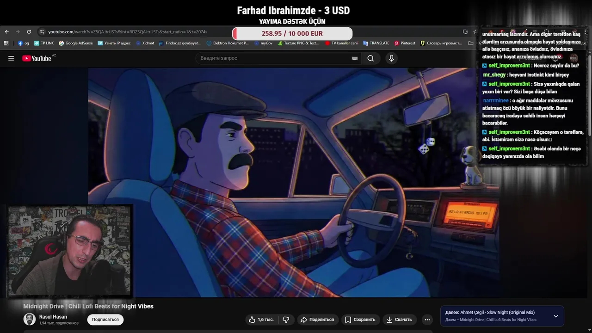Screen dimensions: 592x333
Task: Open the myGov bookmark
Action: (263, 43)
